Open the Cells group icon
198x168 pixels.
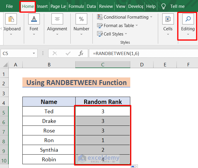coord(168,19)
